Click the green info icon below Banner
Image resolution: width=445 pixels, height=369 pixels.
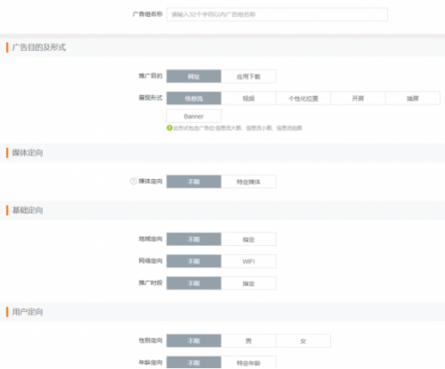(169, 128)
